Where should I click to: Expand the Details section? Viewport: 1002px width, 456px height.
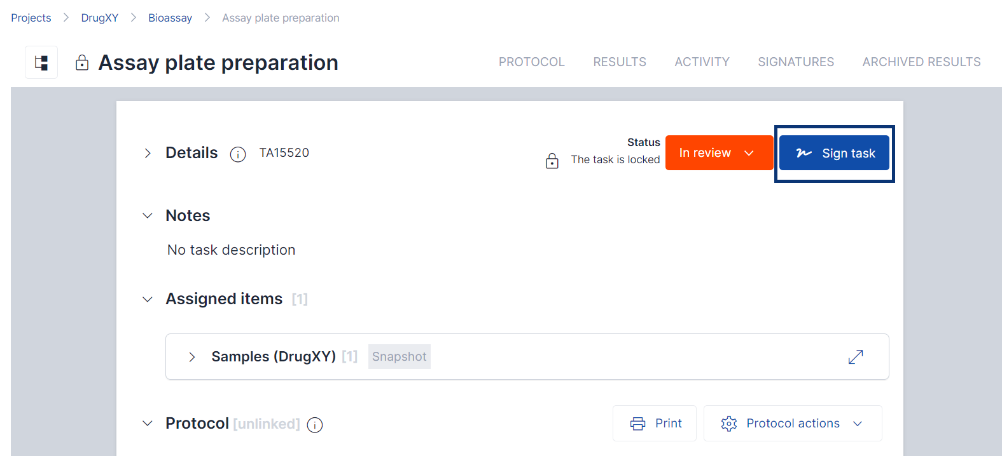148,153
